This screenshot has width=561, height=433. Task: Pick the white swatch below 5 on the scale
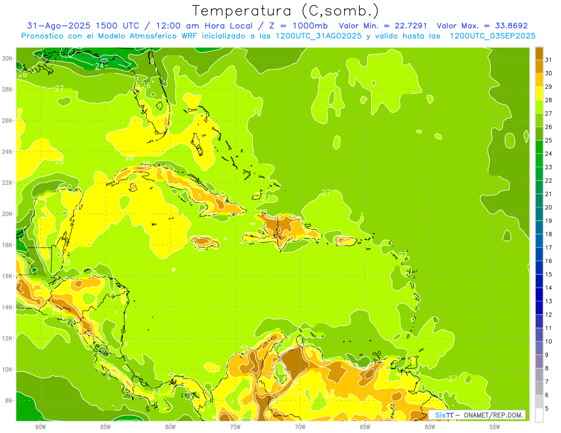pos(539,415)
